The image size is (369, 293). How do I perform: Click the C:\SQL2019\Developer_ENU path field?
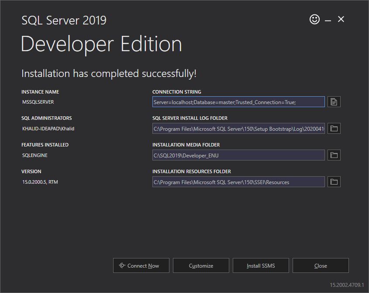238,155
